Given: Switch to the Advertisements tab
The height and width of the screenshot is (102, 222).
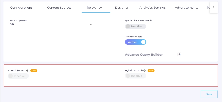Looking at the screenshot, I should tap(186, 8).
